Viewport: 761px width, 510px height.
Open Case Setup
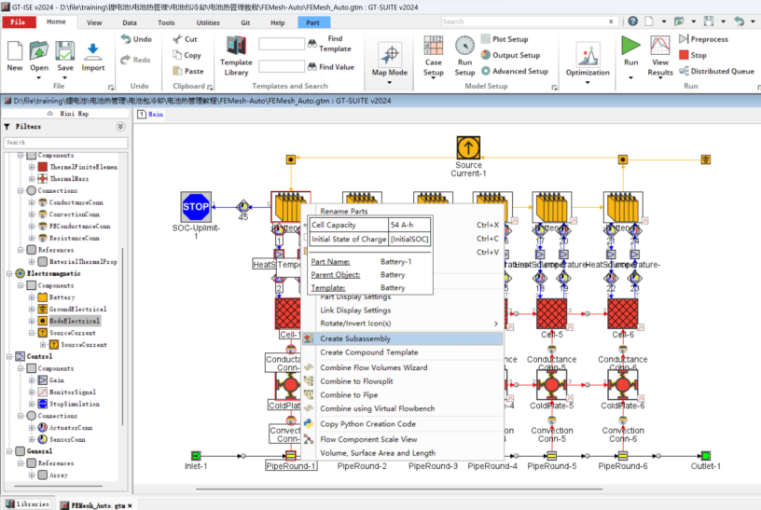coord(433,56)
